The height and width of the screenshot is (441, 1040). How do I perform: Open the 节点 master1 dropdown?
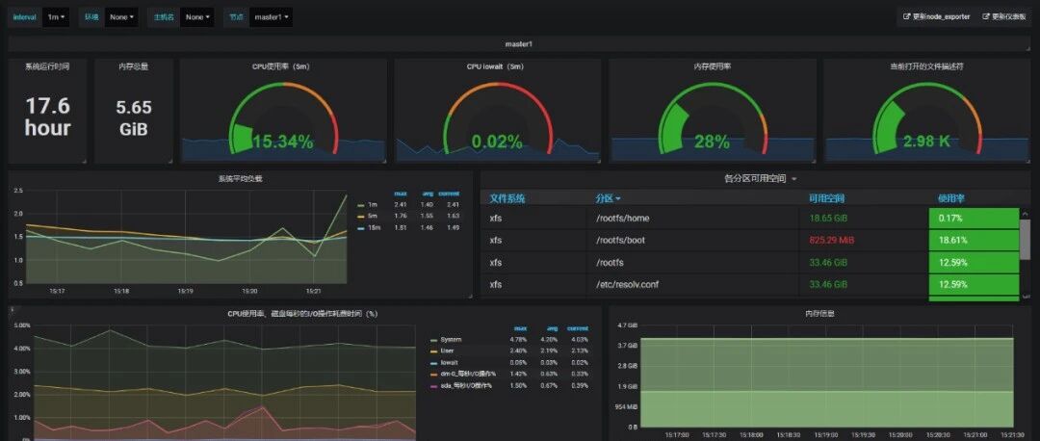tap(271, 17)
